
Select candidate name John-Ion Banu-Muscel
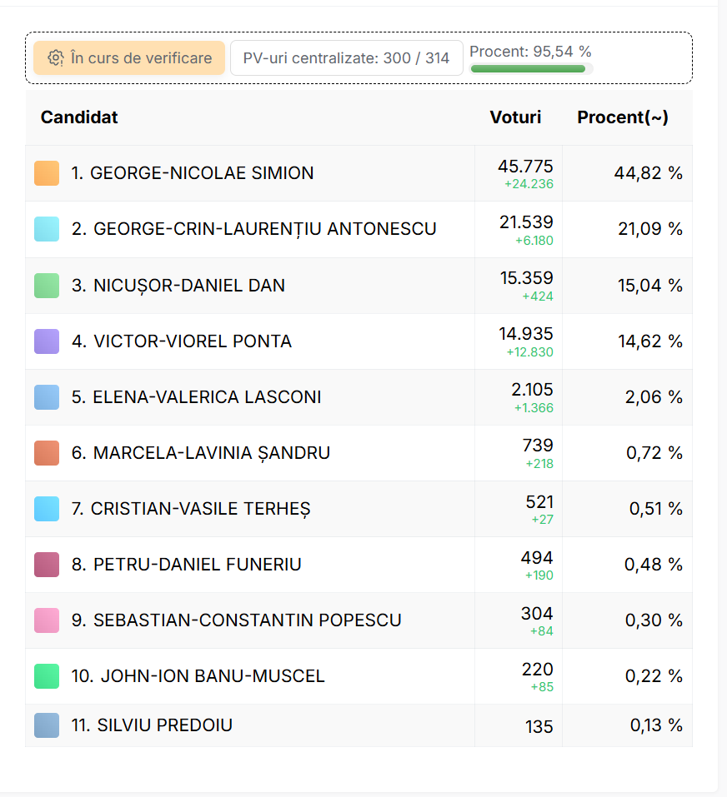pos(212,676)
